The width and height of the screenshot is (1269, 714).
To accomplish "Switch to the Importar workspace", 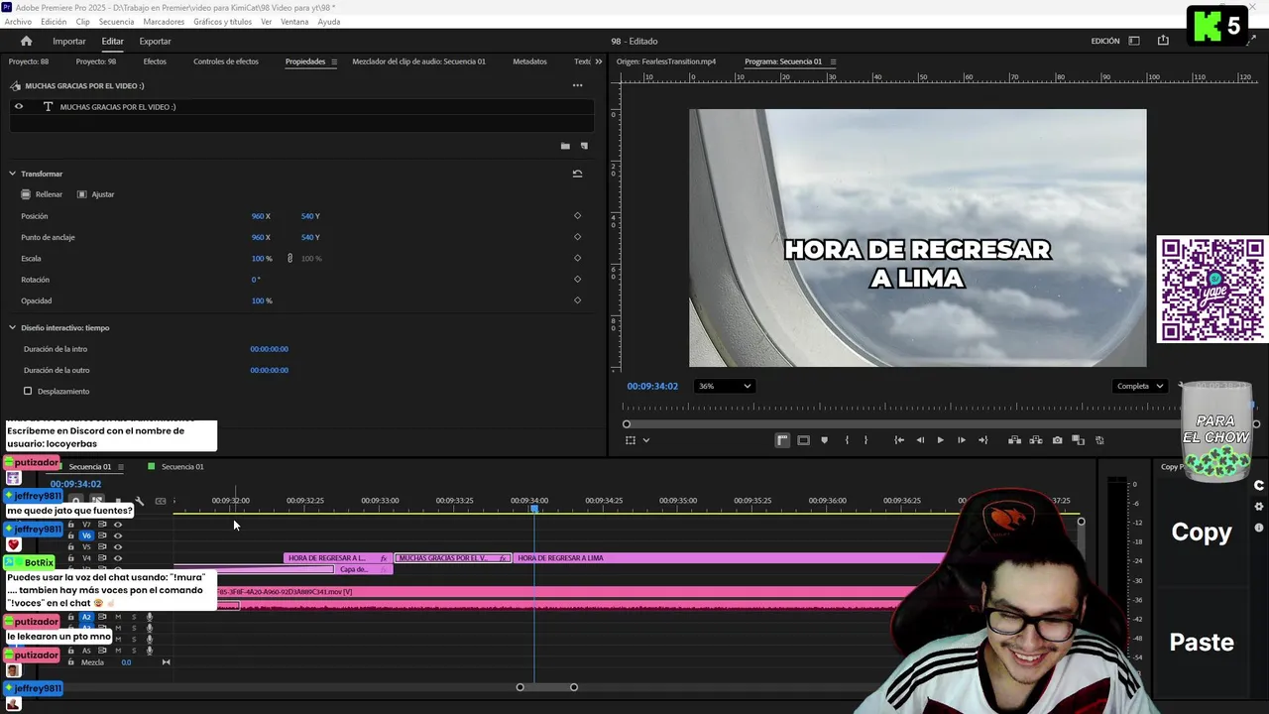I will pyautogui.click(x=69, y=42).
